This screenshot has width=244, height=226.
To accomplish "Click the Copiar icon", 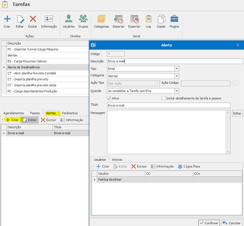I will point(161,19).
